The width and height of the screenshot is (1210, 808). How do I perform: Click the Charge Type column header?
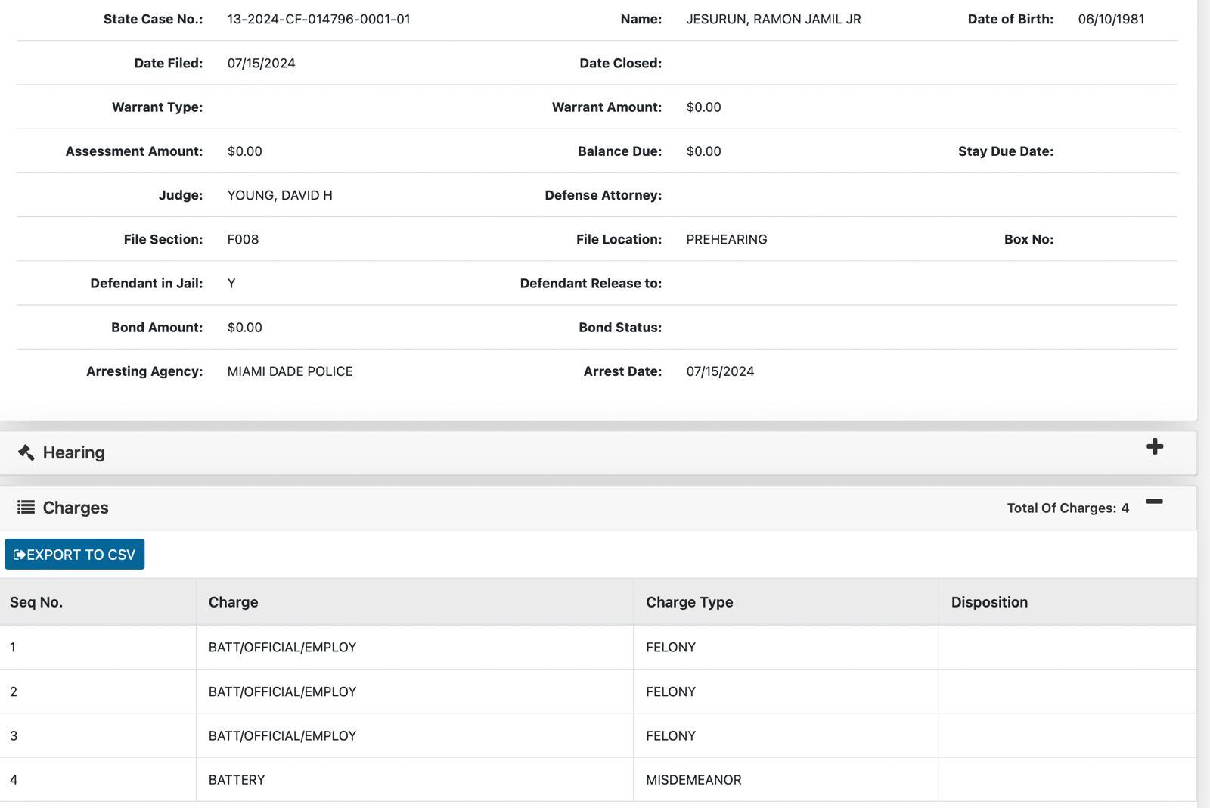coord(689,602)
